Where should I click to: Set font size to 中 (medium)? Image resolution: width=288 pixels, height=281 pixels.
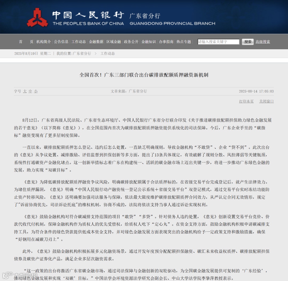click(x=30, y=91)
